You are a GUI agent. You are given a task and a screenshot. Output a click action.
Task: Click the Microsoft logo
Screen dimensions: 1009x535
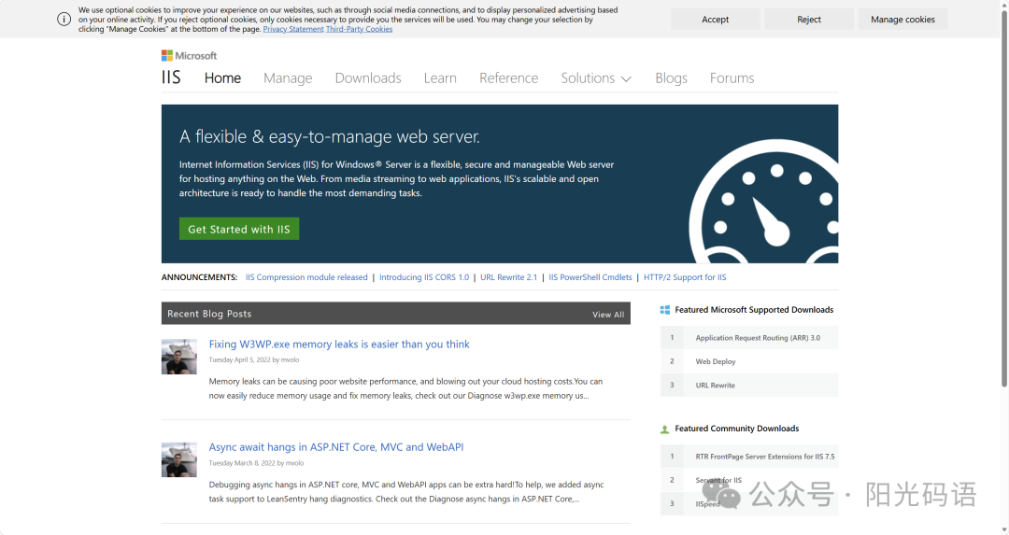point(189,56)
